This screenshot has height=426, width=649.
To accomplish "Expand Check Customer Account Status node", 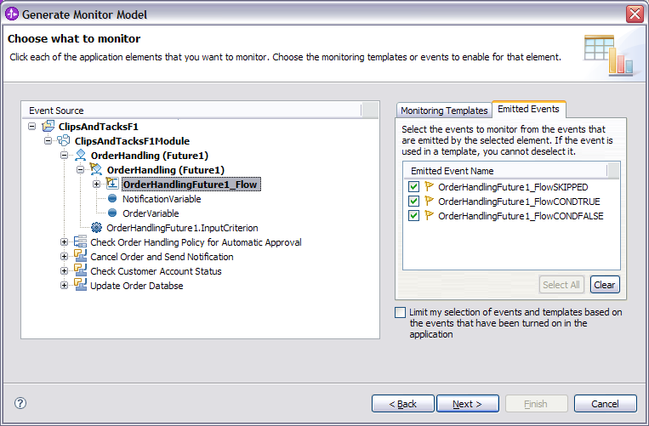I will (x=64, y=271).
